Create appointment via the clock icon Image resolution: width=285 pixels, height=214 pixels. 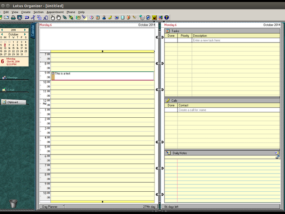click(x=91, y=17)
